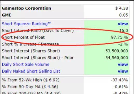The width and height of the screenshot is (134, 94).
Task: Click the GME ticker symbol
Action: pos(7,15)
